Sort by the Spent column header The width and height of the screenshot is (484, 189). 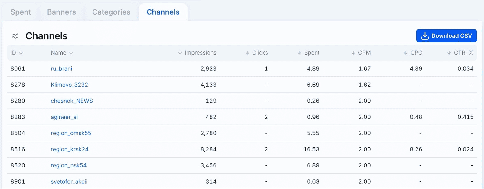tap(308, 53)
